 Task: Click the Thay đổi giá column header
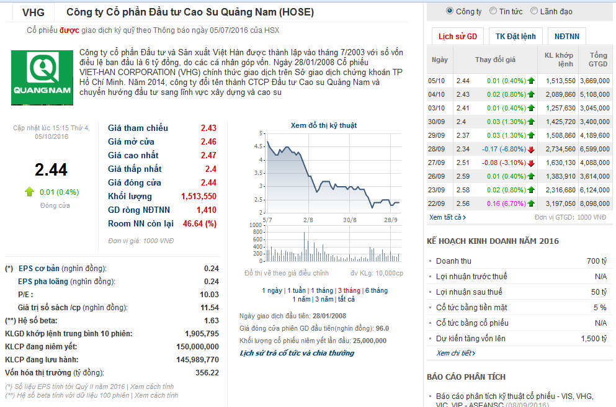pyautogui.click(x=495, y=60)
